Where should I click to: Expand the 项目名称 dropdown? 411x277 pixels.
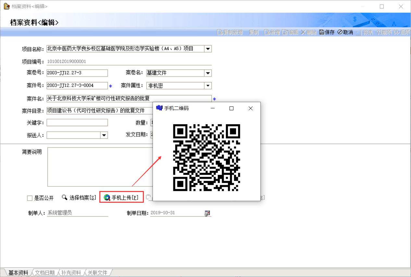[x=208, y=49]
